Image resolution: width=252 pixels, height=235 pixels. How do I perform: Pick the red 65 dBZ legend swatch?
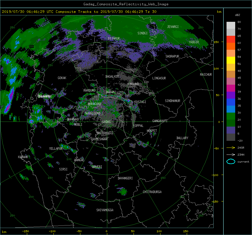click(231, 39)
